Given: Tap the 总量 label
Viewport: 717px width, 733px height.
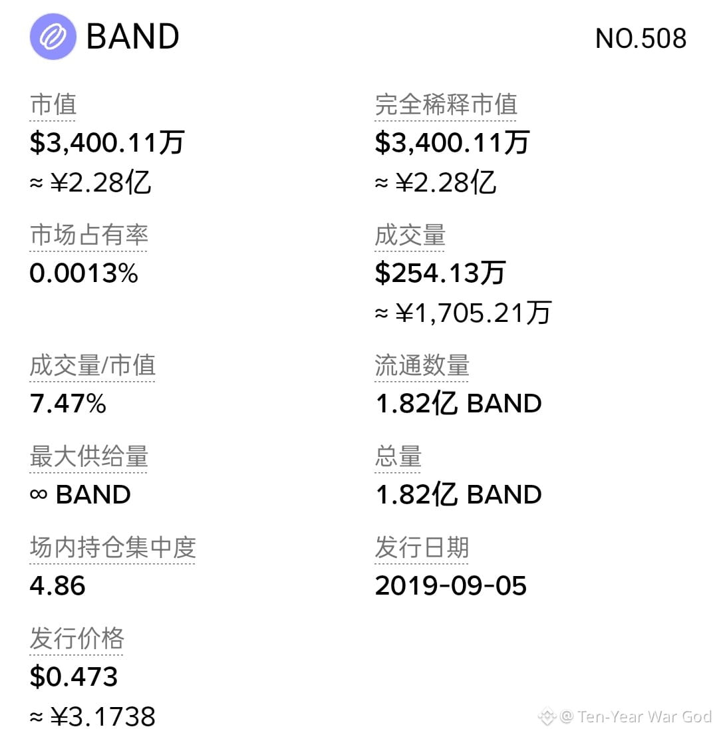Looking at the screenshot, I should [398, 456].
